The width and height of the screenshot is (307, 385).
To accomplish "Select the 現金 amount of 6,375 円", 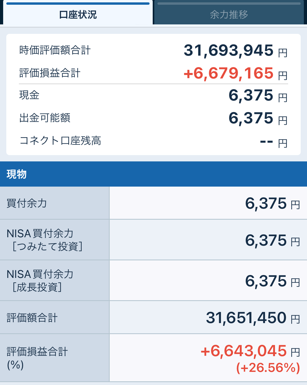I will (x=258, y=95).
